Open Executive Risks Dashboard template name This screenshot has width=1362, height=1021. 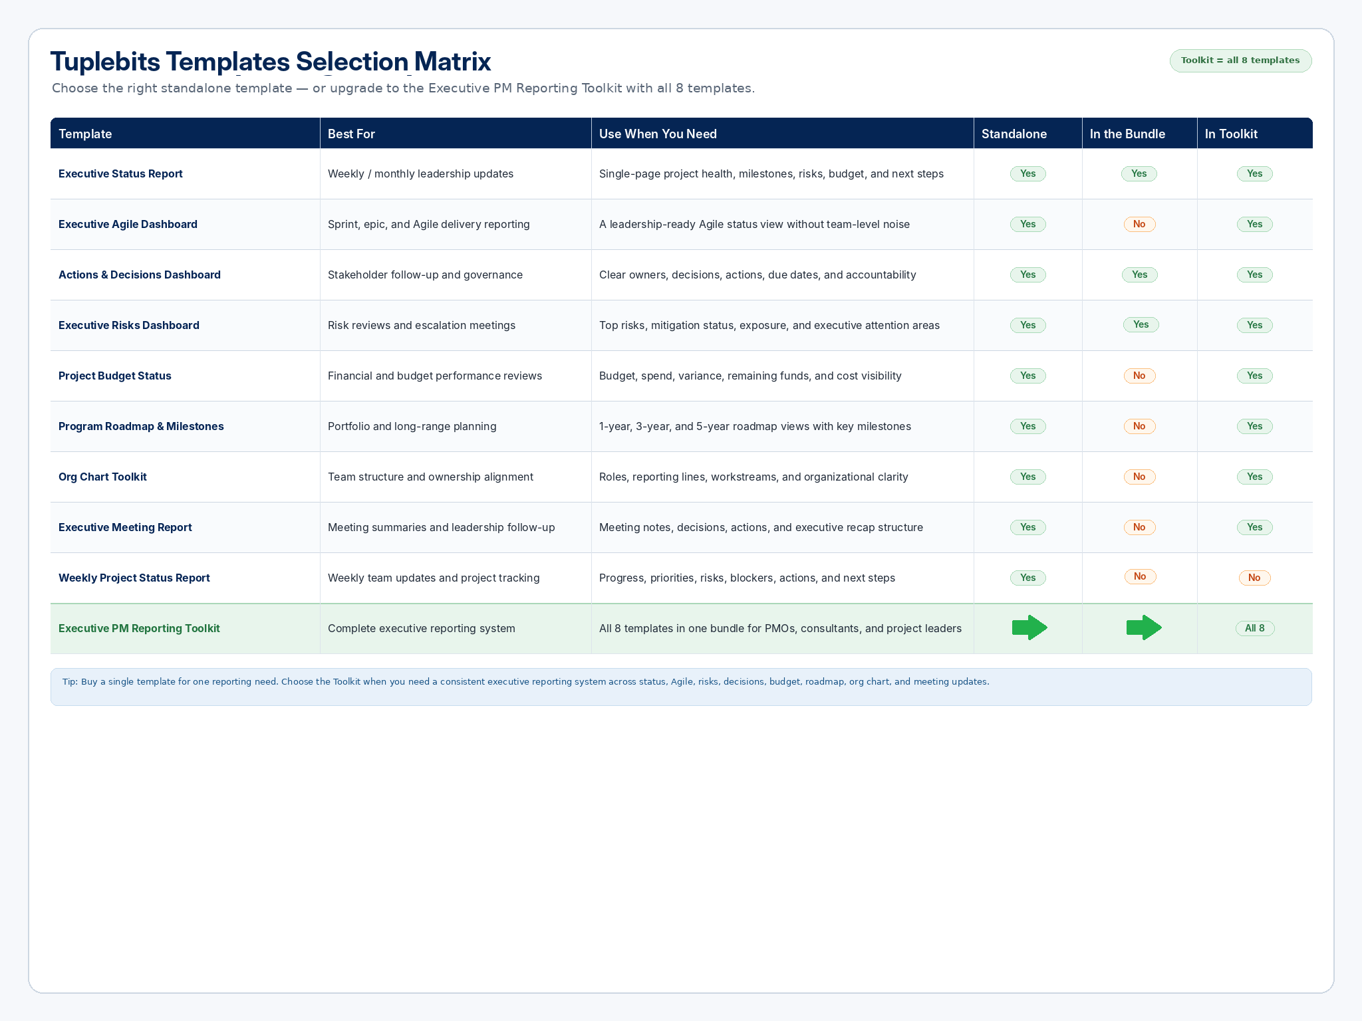click(129, 325)
